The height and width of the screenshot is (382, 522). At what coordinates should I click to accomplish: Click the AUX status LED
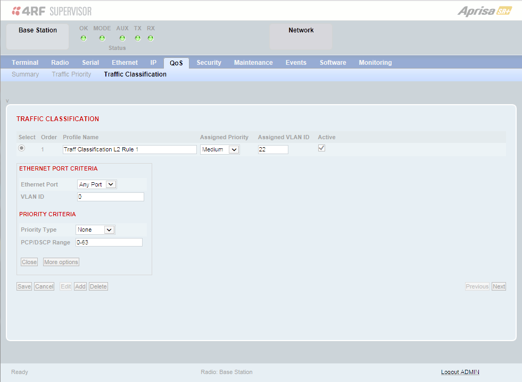point(122,38)
